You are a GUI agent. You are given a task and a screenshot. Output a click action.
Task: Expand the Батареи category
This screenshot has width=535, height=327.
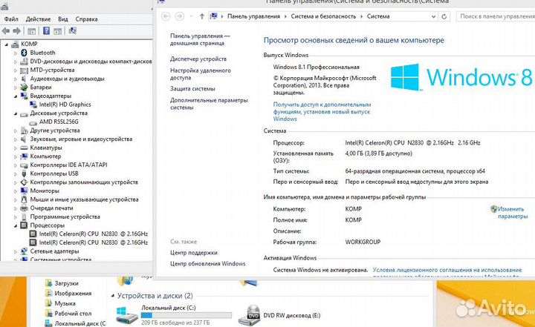16,87
